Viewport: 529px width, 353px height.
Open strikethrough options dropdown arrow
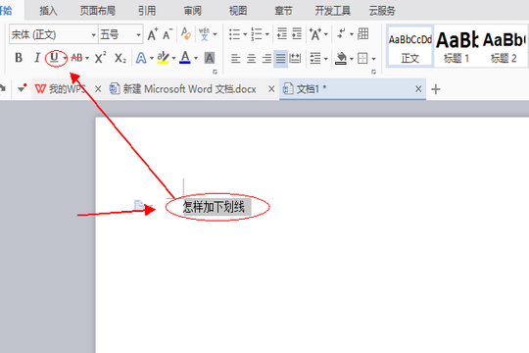(87, 59)
